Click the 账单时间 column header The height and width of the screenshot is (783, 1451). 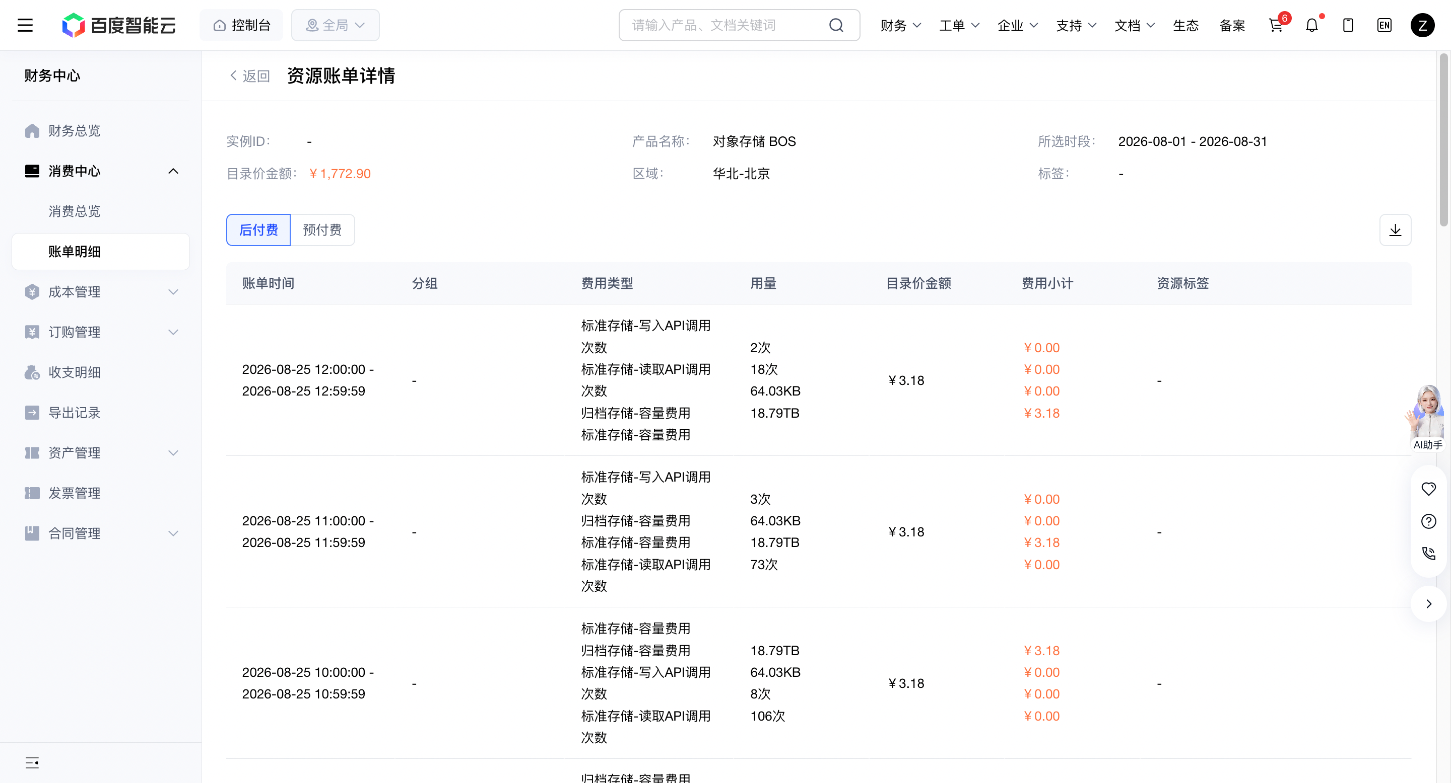pos(268,283)
